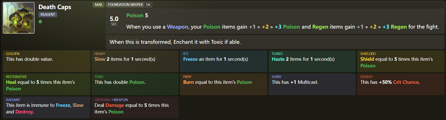Click the 5.0 SEC cooldown indicator
This screenshot has width=446, height=120.
(114, 21)
